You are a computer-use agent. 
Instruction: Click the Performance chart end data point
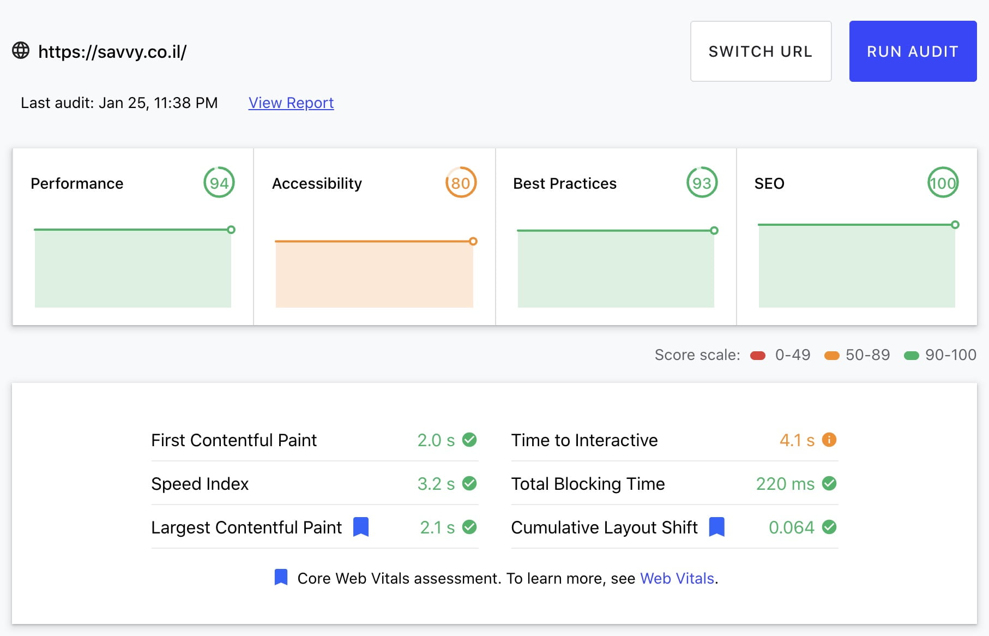[x=231, y=230]
